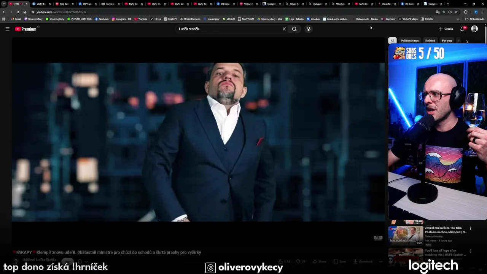Select the Politics News filter chip

tap(410, 41)
